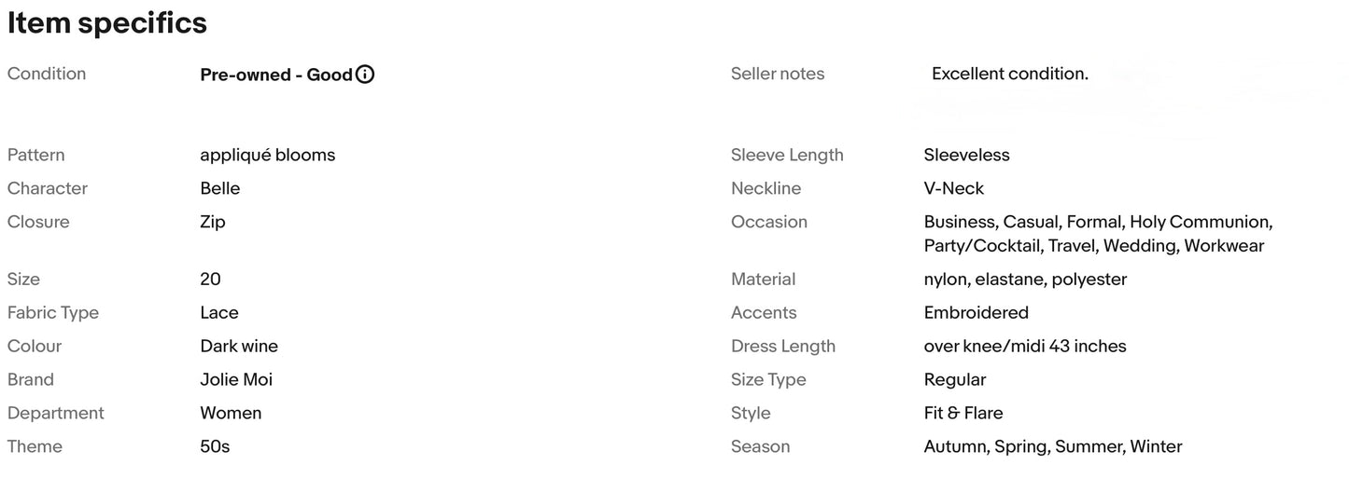This screenshot has width=1349, height=478.
Task: Click the size value 20
Action: coord(210,279)
